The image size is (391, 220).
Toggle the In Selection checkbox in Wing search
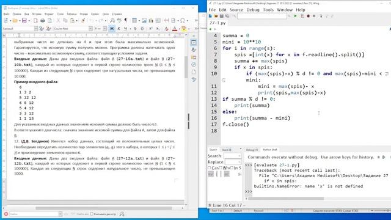pyautogui.click(x=232, y=168)
